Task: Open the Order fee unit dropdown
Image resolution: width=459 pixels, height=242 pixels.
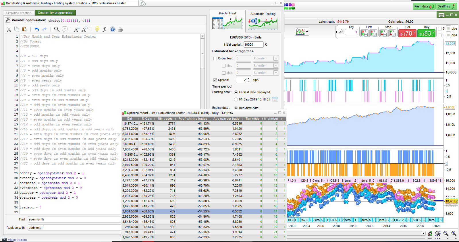Action: click(x=275, y=59)
